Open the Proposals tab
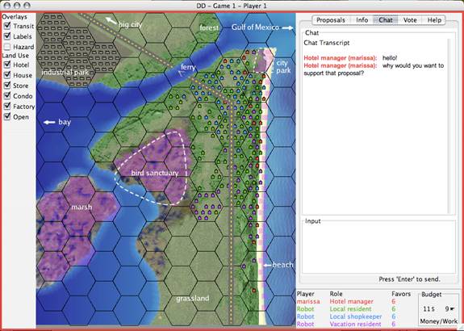The width and height of the screenshot is (464, 331). [331, 20]
